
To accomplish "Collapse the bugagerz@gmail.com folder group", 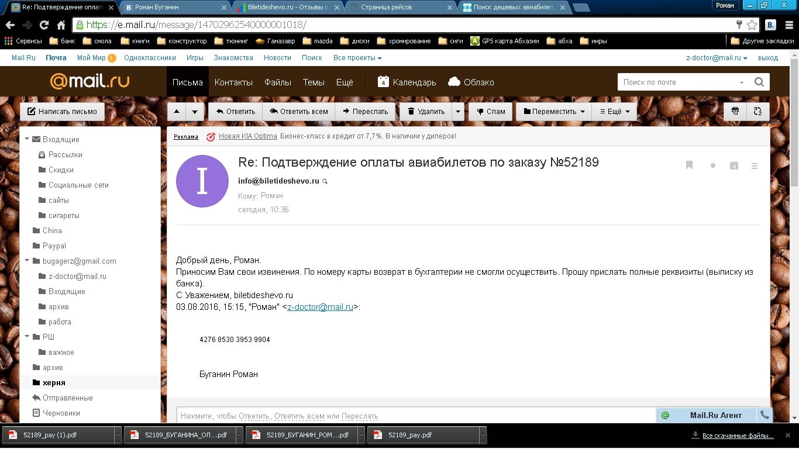I will [x=27, y=261].
